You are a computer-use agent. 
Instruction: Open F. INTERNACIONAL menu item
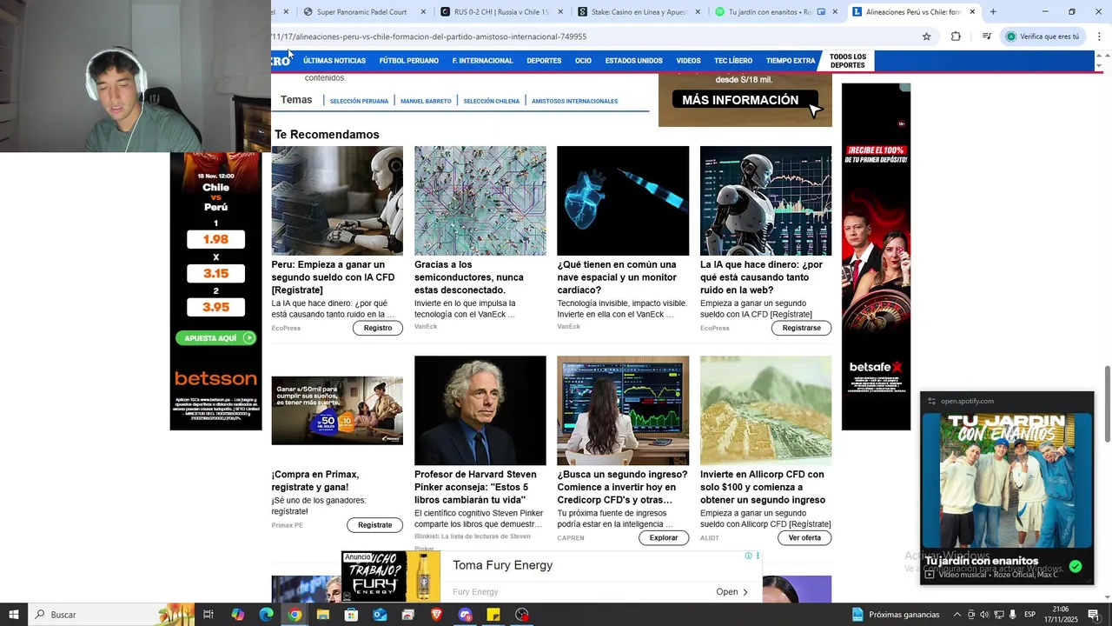click(x=482, y=61)
